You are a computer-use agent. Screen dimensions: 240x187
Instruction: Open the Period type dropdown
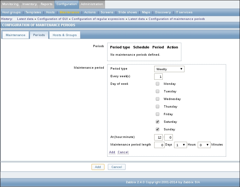click(169, 69)
